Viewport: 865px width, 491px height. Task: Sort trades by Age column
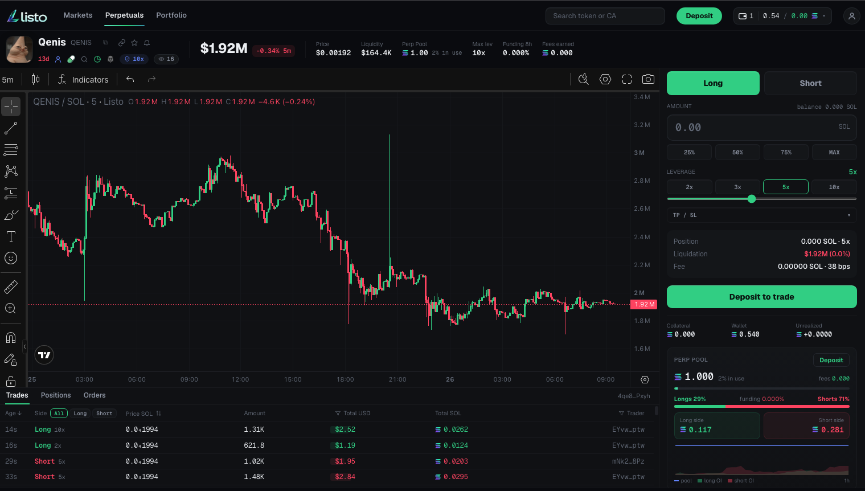(x=13, y=414)
